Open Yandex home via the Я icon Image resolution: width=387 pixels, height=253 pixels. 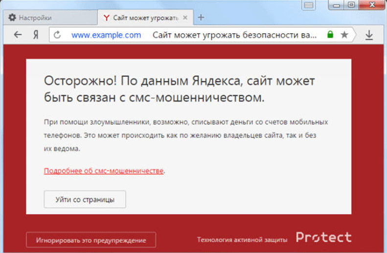point(36,35)
